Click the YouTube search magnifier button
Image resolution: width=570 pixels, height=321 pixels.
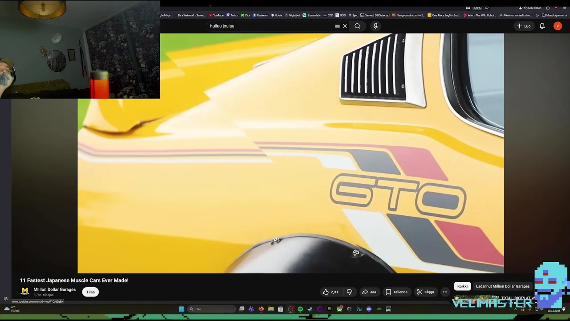(357, 26)
